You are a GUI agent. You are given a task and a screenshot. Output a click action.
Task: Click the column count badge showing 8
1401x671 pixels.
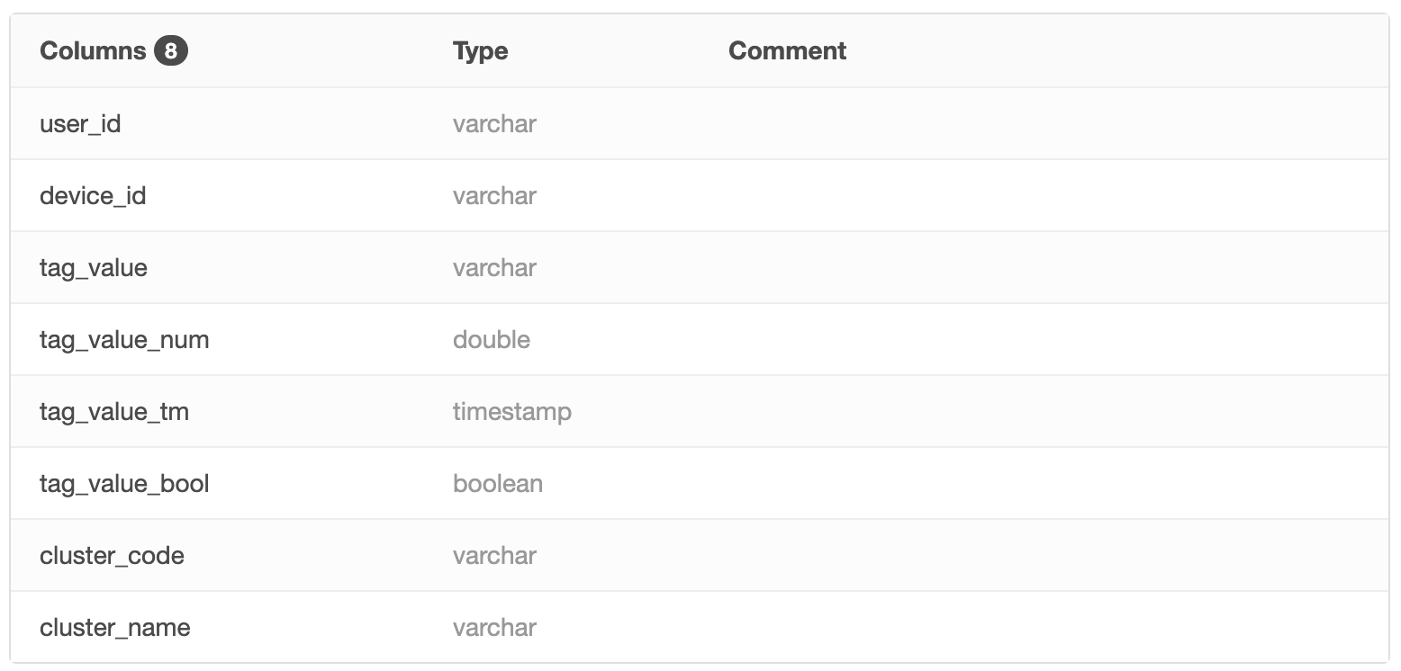coord(171,51)
